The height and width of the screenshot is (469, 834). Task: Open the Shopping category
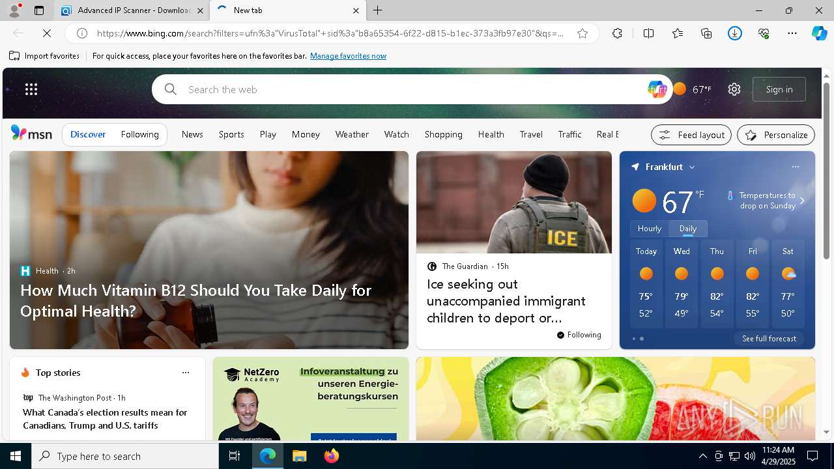444,134
